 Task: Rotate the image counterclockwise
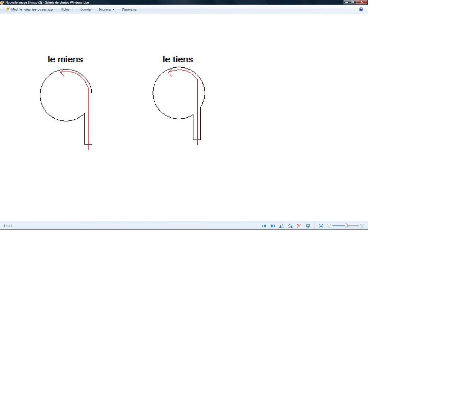point(281,226)
